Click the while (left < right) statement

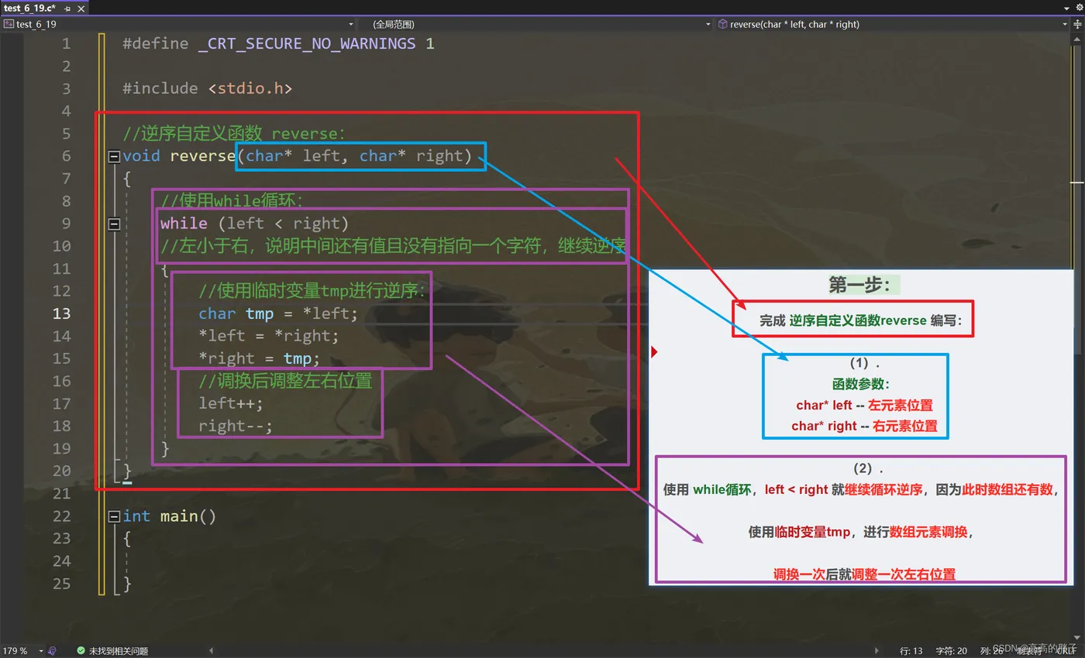click(255, 224)
